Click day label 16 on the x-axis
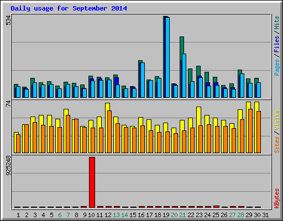Screen dimensions: 283x221 click(141, 215)
